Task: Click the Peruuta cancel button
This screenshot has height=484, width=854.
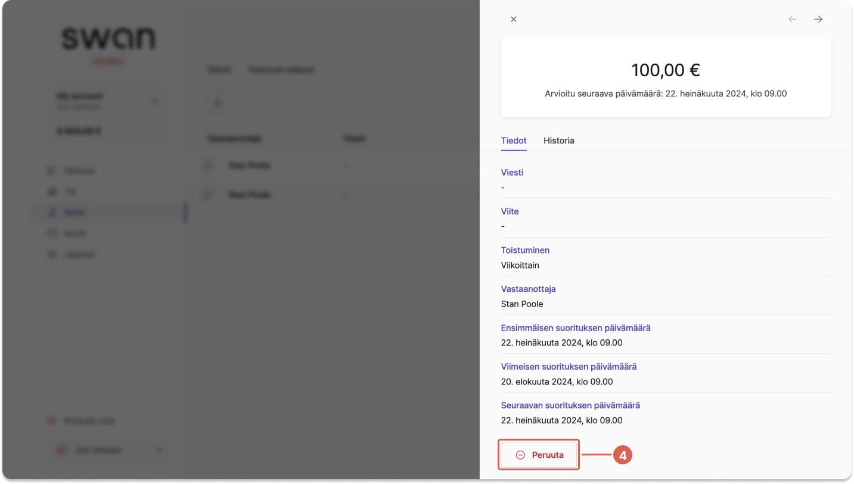Action: point(539,455)
